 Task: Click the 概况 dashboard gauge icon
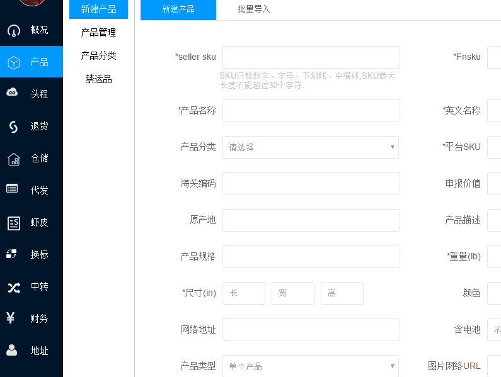coord(14,31)
